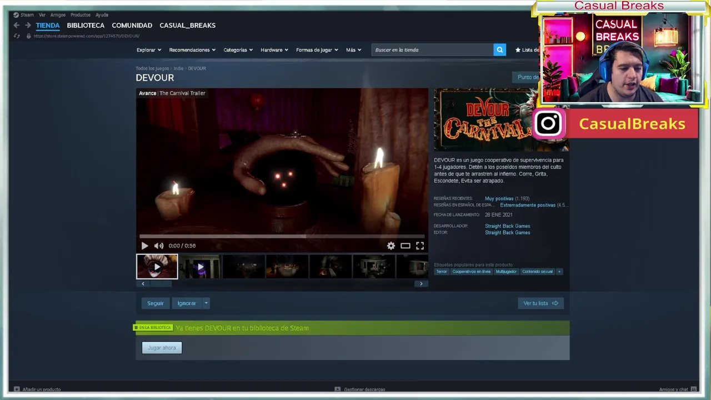Click the video progress bar
Screen dimensions: 711x400
pyautogui.click(x=282, y=237)
